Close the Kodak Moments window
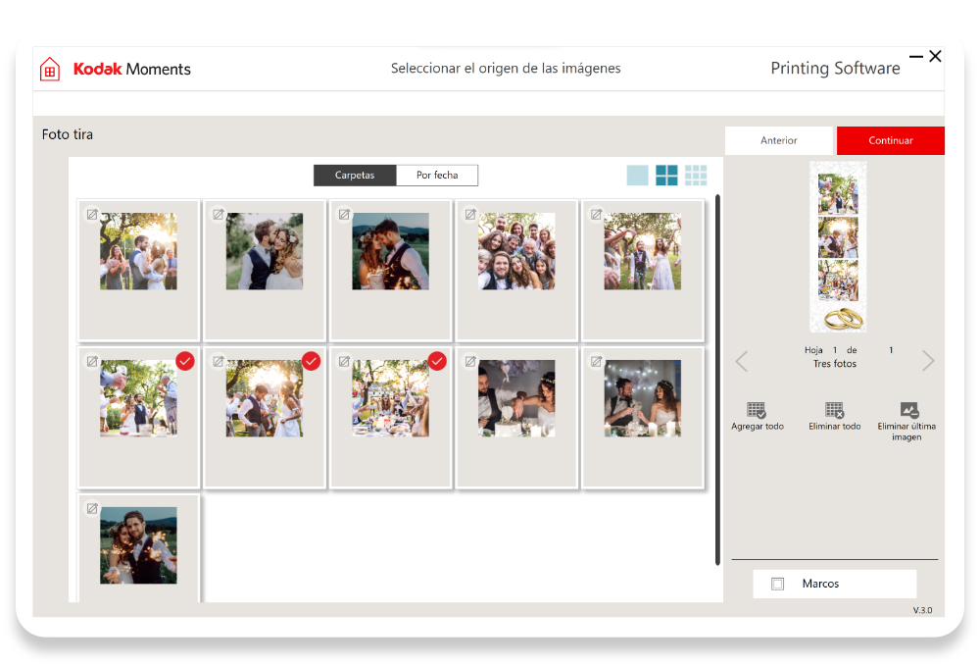 point(935,56)
